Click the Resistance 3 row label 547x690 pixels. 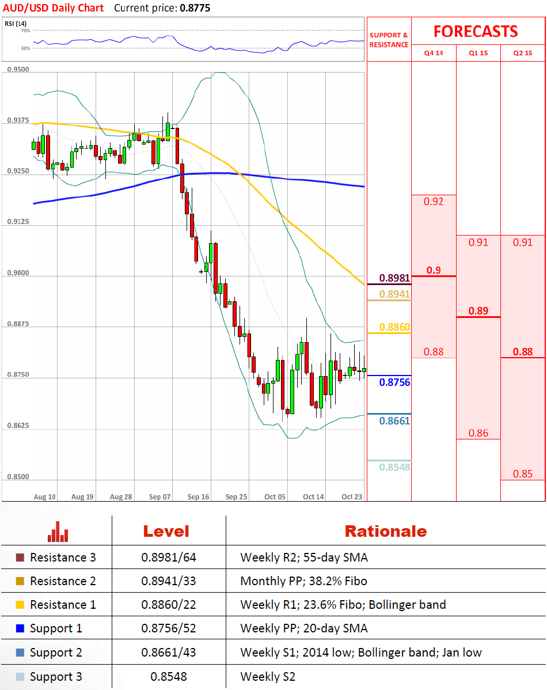click(x=63, y=558)
